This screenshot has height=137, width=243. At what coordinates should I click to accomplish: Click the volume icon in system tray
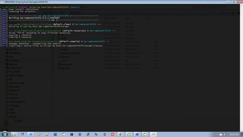coord(224,134)
